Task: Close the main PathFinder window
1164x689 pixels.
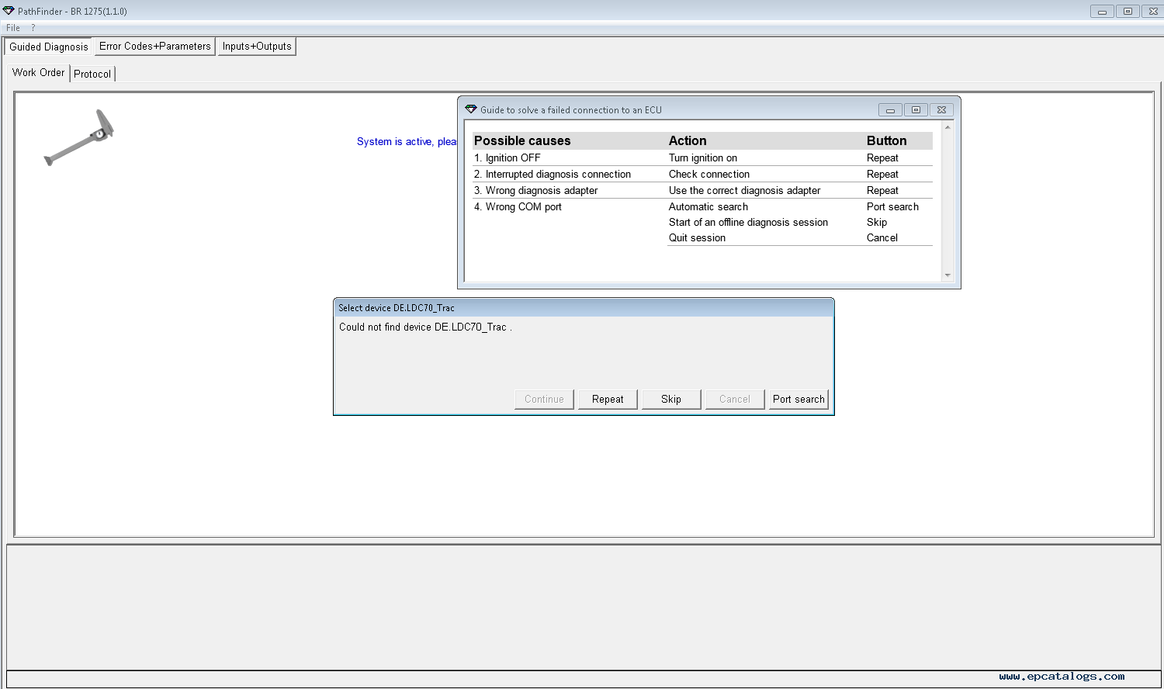Action: [x=1153, y=12]
